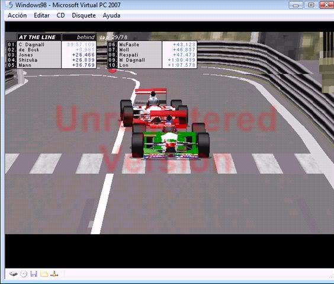
Task: Select McFaste in standings
Action: pyautogui.click(x=129, y=44)
